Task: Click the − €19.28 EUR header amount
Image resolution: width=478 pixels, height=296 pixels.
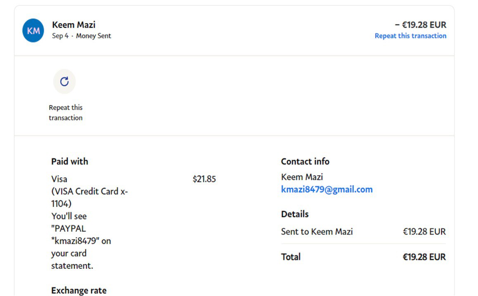Action: (x=420, y=25)
